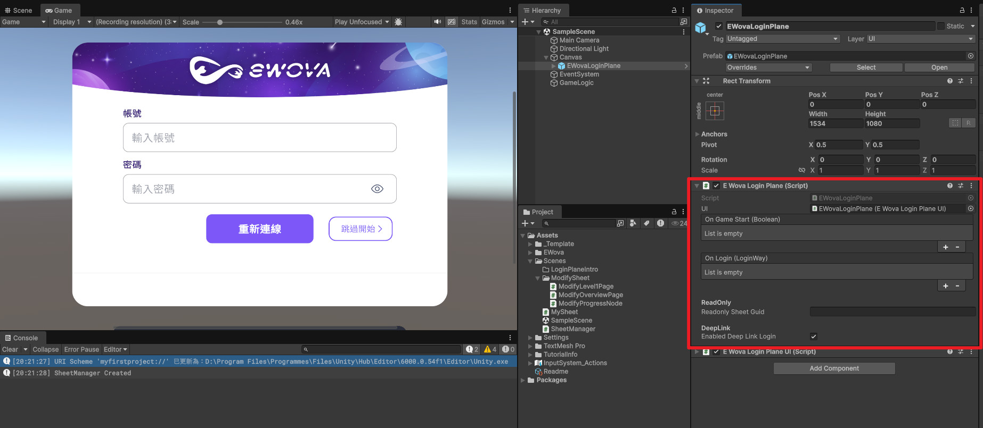This screenshot has width=983, height=428.
Task: Mute audio in the Game view
Action: click(438, 22)
